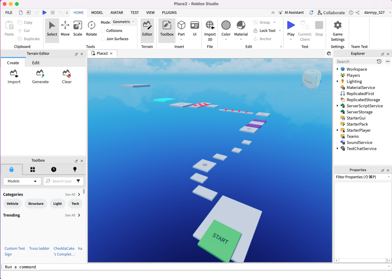
Task: Expand ServerScriptService node
Action: [337, 106]
